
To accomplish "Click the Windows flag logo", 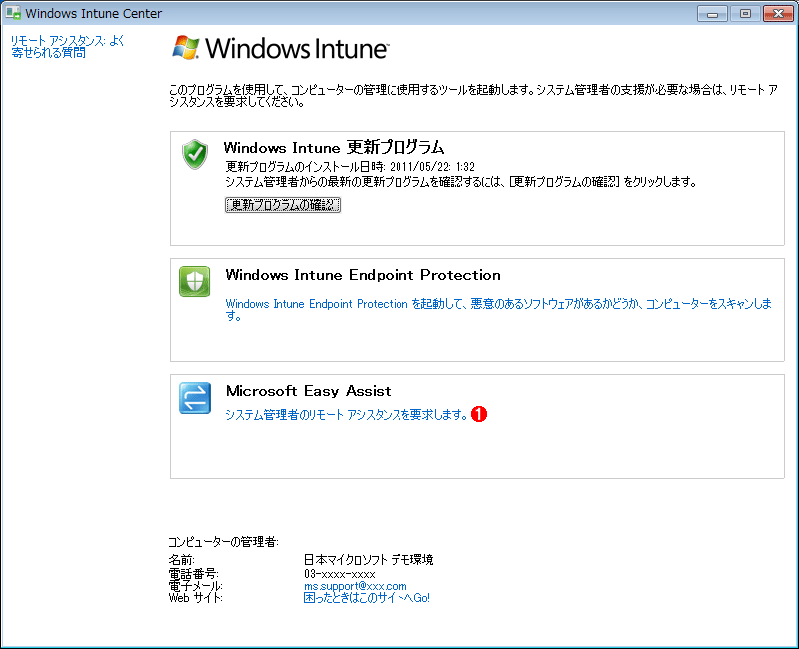I will tap(185, 48).
